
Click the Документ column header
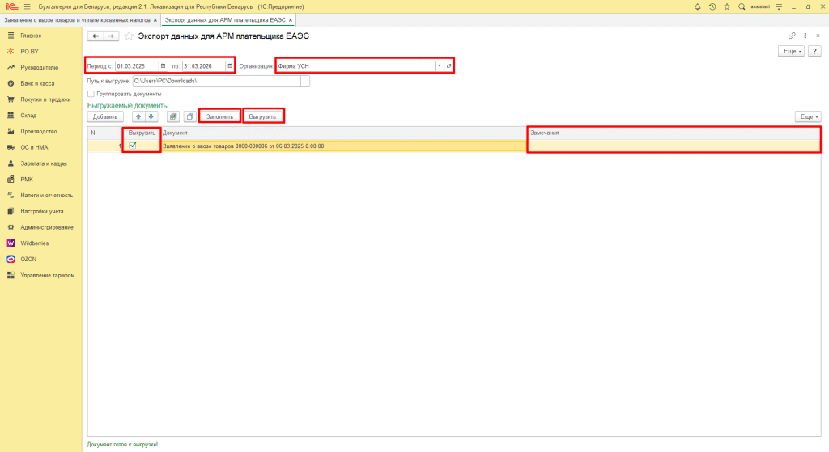[343, 133]
